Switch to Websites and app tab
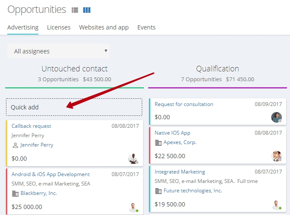 coord(104,27)
